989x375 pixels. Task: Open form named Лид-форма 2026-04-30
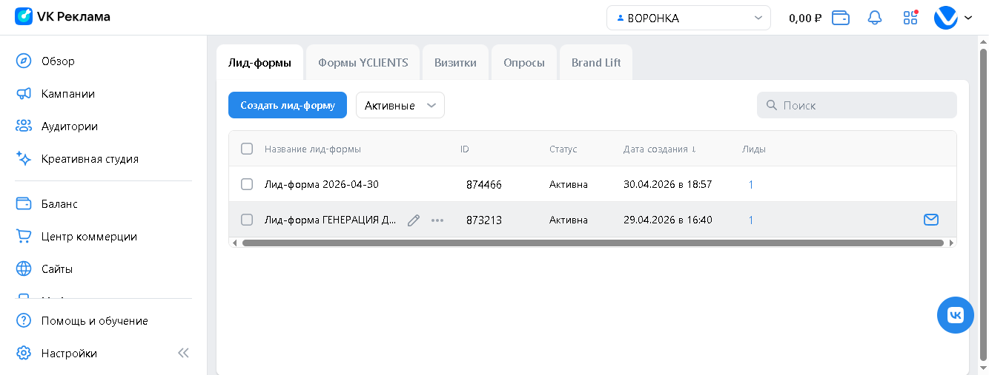tap(322, 184)
